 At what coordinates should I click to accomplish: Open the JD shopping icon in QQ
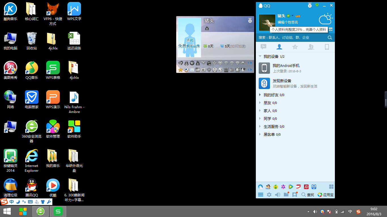tap(306, 187)
